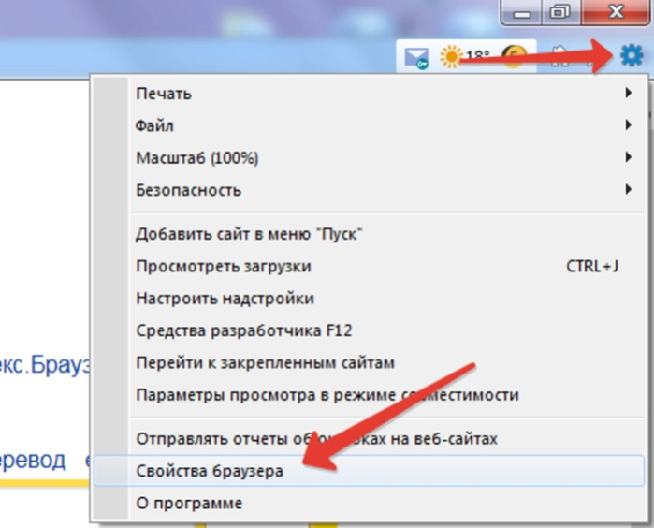Open the Масштаб (100%) menu entry
Screen dimensions: 654x528
click(x=370, y=158)
